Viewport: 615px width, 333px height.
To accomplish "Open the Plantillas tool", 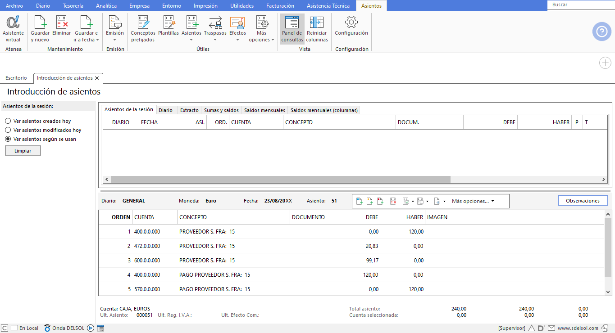I will point(169,26).
